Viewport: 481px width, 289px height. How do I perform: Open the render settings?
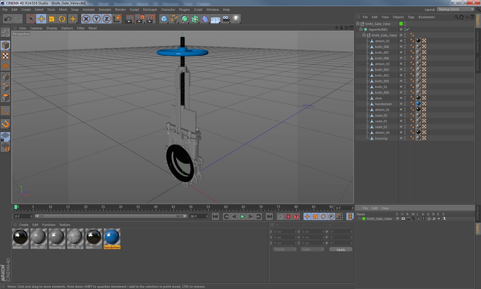(151, 19)
